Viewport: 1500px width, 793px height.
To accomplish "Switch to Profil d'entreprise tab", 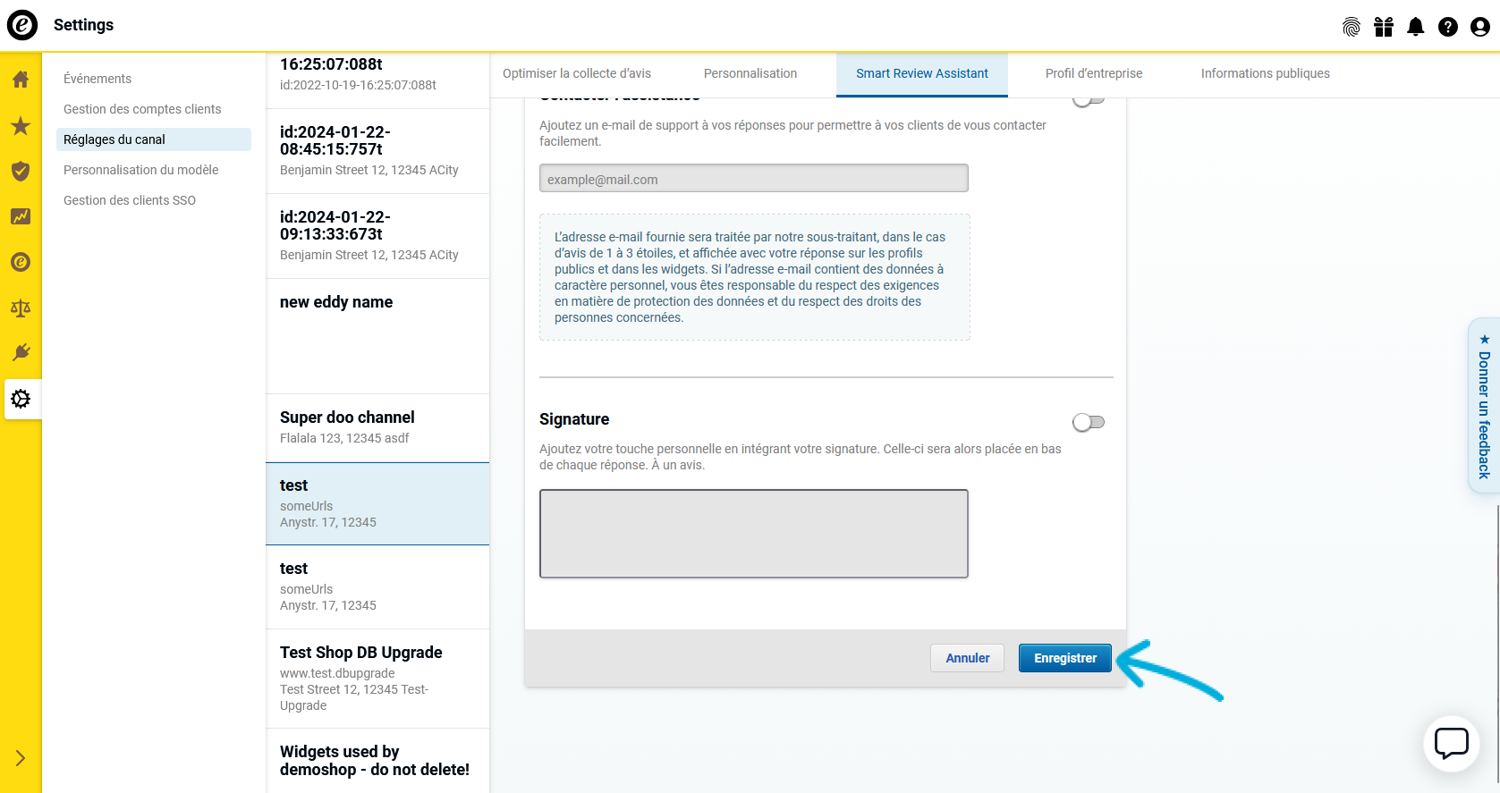I will click(1093, 73).
